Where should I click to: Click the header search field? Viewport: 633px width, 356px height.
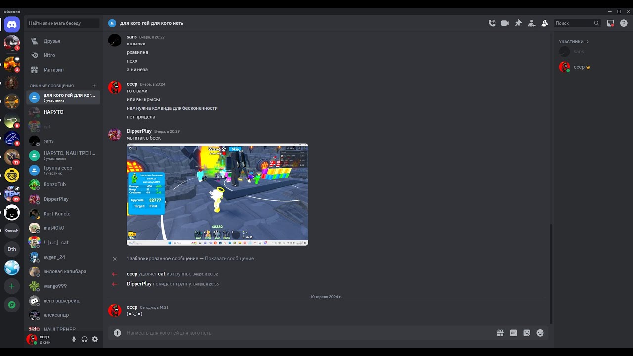[578, 23]
